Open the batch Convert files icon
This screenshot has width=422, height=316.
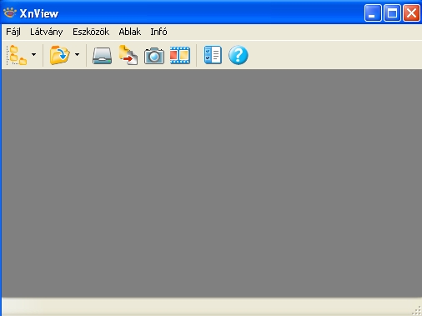pos(128,55)
